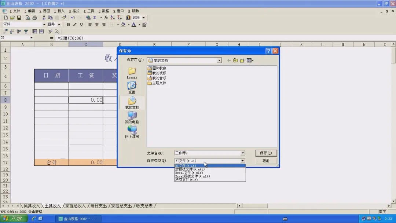Select the 主题文件 folder
The image size is (396, 223).
(x=157, y=83)
